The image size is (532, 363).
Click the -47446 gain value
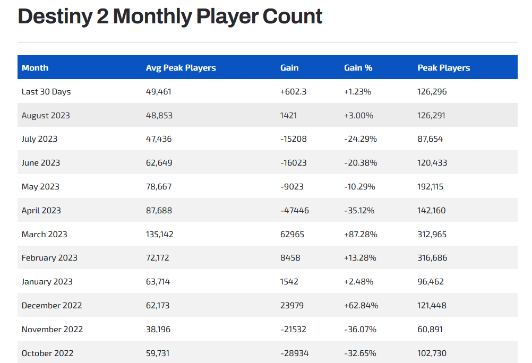(x=295, y=210)
